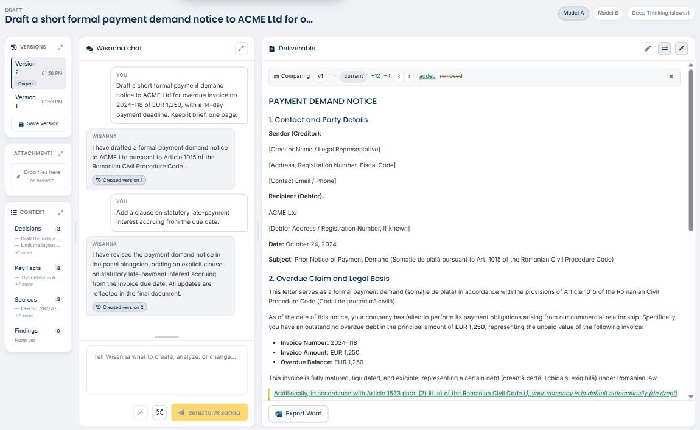The width and height of the screenshot is (700, 430).
Task: Go to next change in comparison
Action: point(409,76)
